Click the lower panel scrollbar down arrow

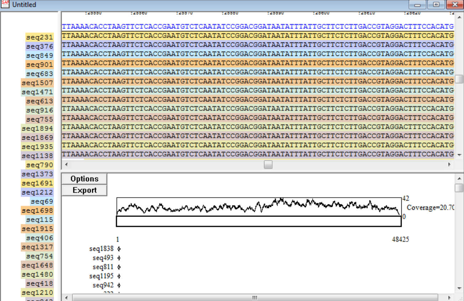[459, 289]
